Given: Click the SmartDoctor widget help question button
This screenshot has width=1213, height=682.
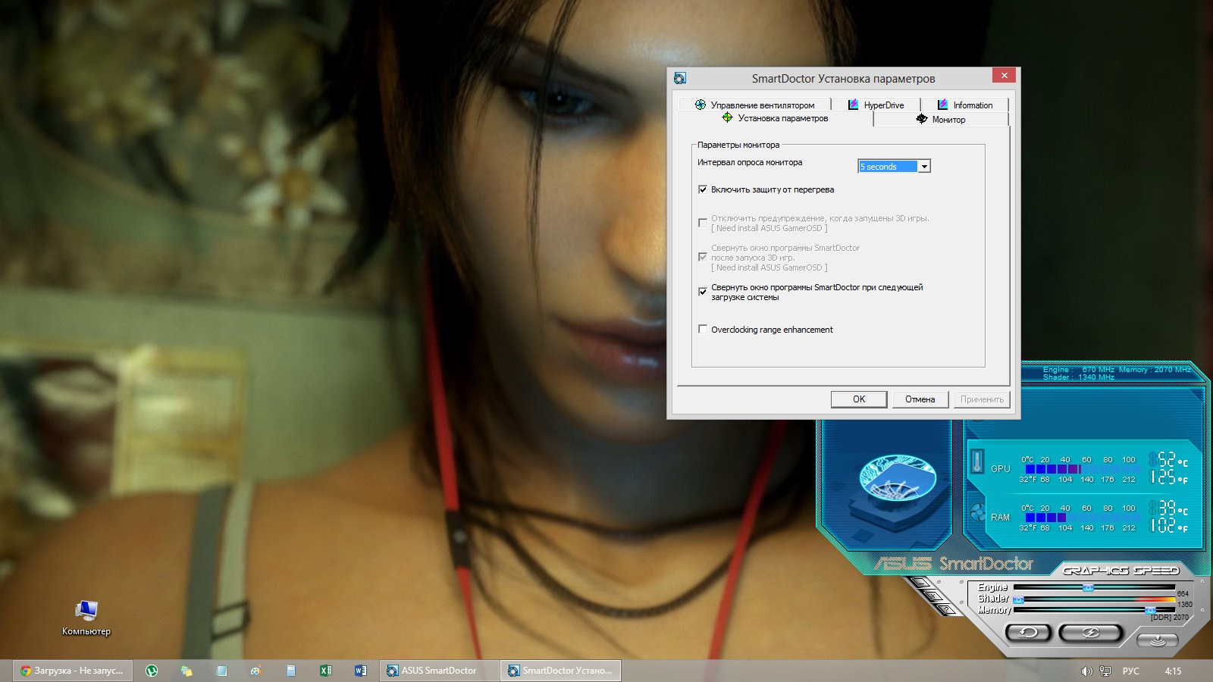Looking at the screenshot, I should pos(946,608).
